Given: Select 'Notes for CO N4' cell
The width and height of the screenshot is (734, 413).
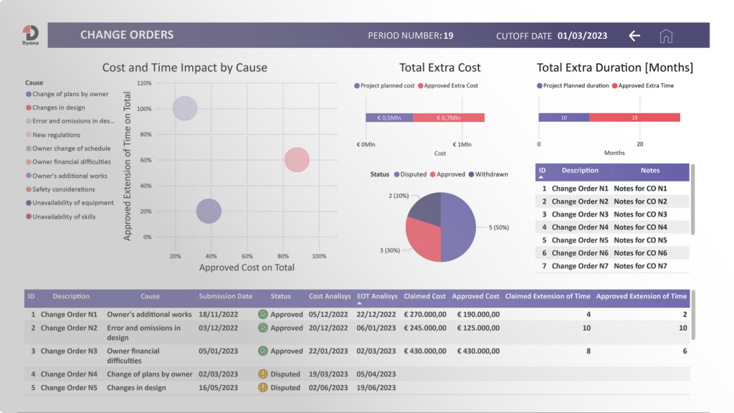Looking at the screenshot, I should 640,227.
